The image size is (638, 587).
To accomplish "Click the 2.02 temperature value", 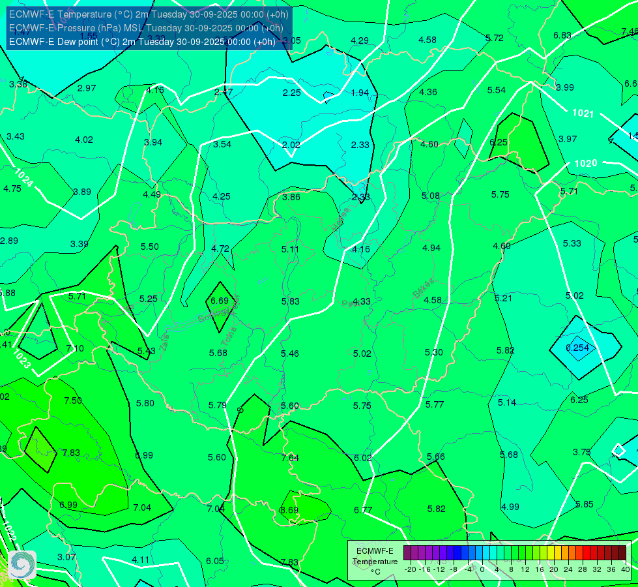I will tap(291, 145).
